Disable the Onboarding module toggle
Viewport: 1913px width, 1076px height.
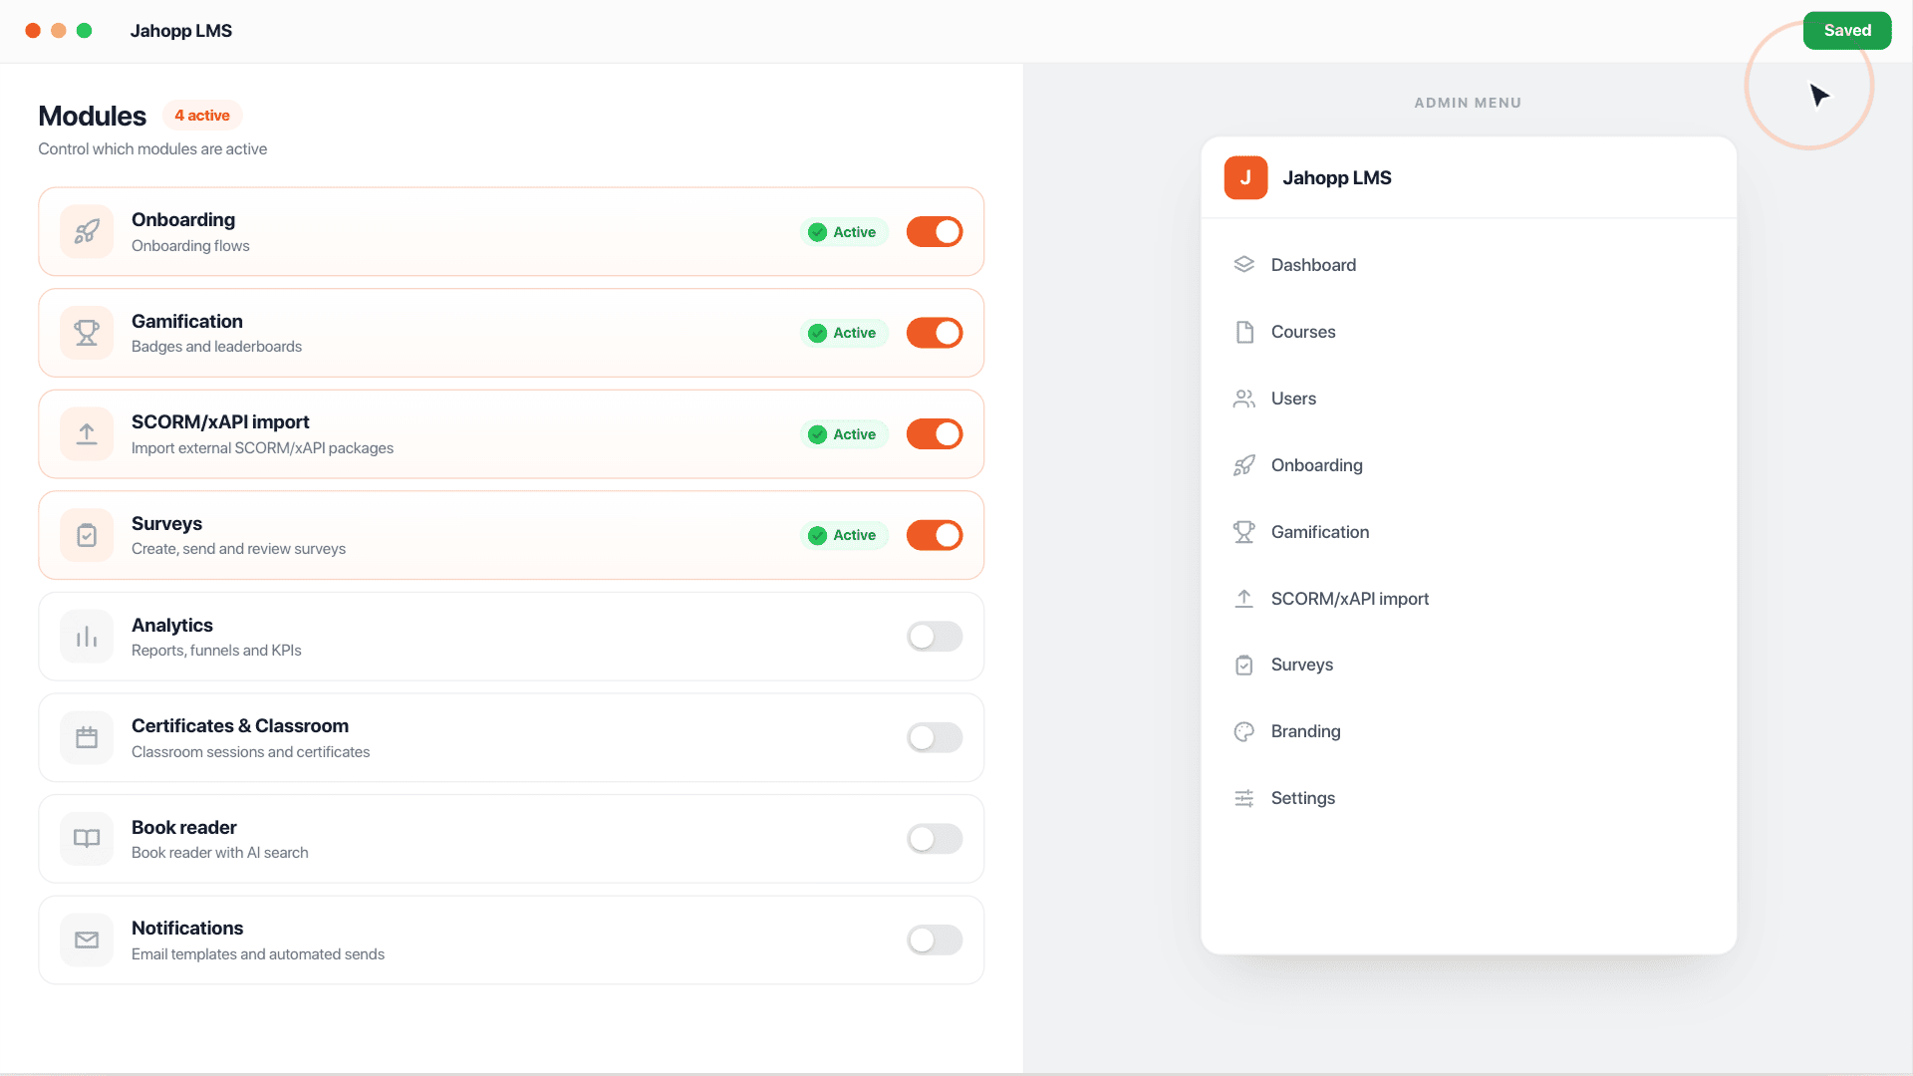click(935, 232)
